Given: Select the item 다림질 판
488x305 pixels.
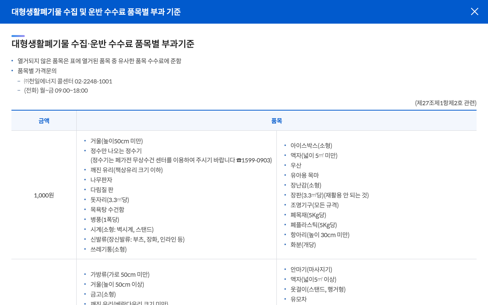Looking at the screenshot, I should 102,190.
